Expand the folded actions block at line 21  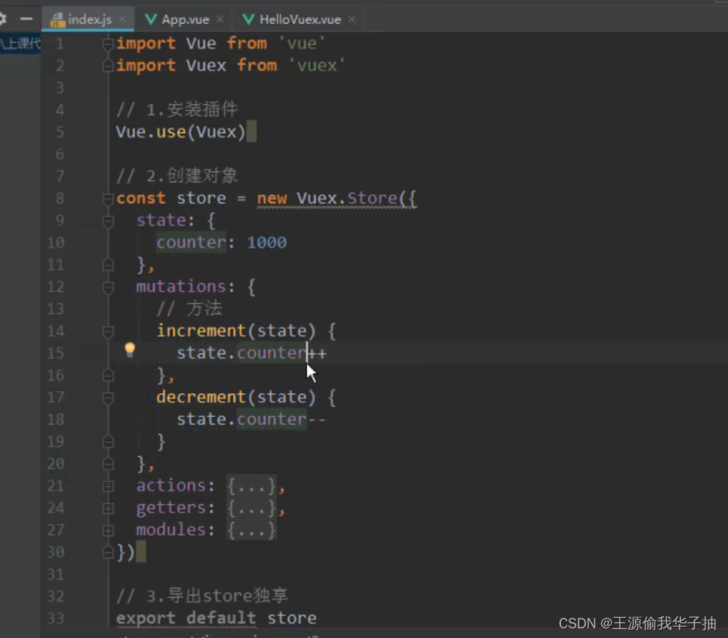click(108, 486)
